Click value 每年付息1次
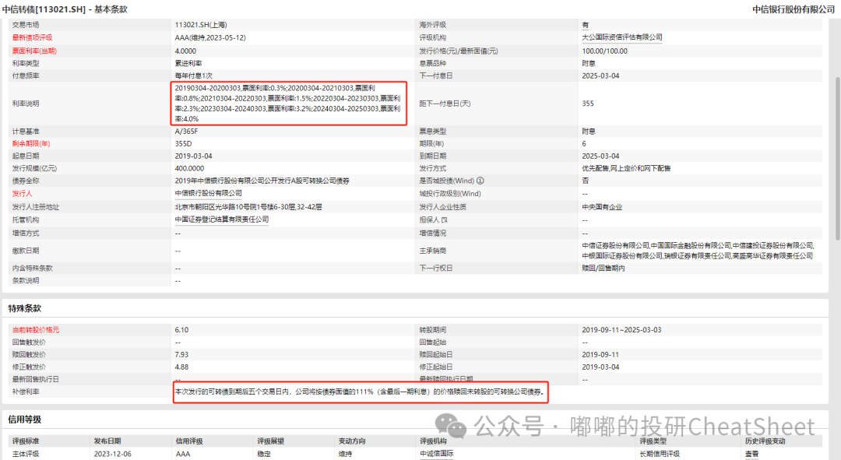 click(x=194, y=75)
